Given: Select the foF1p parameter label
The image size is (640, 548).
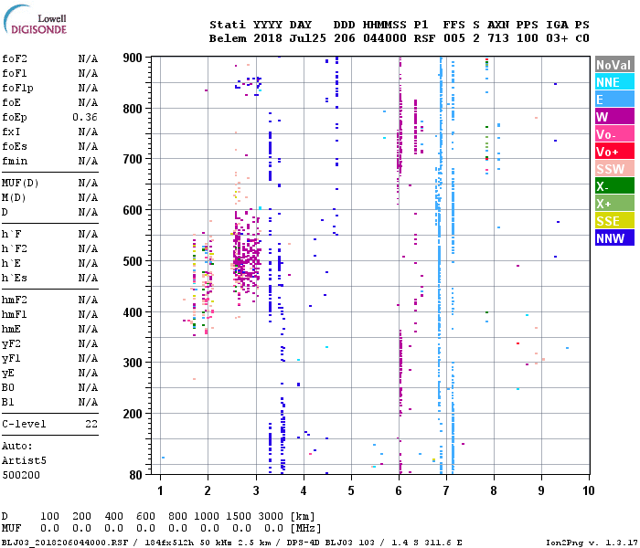Looking at the screenshot, I should [17, 88].
